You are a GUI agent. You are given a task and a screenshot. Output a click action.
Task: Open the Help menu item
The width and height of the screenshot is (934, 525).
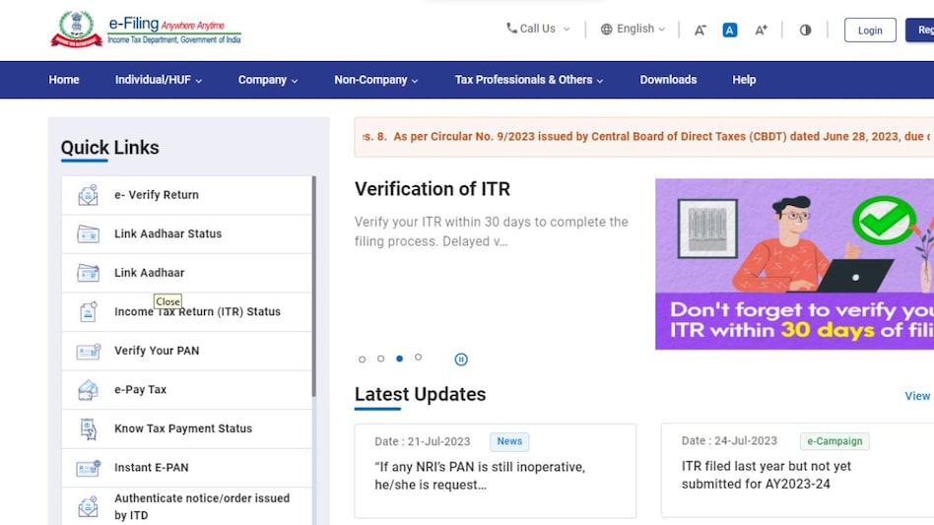click(x=744, y=80)
